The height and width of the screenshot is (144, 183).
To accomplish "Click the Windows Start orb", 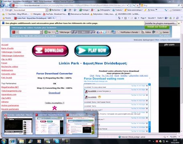I will [x=3, y=141].
